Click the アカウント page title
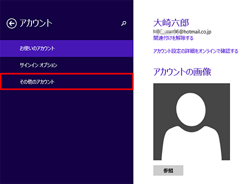Viewport: 250px width, 184px height. [36, 23]
